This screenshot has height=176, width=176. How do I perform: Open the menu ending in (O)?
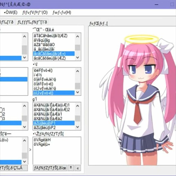coord(35,12)
